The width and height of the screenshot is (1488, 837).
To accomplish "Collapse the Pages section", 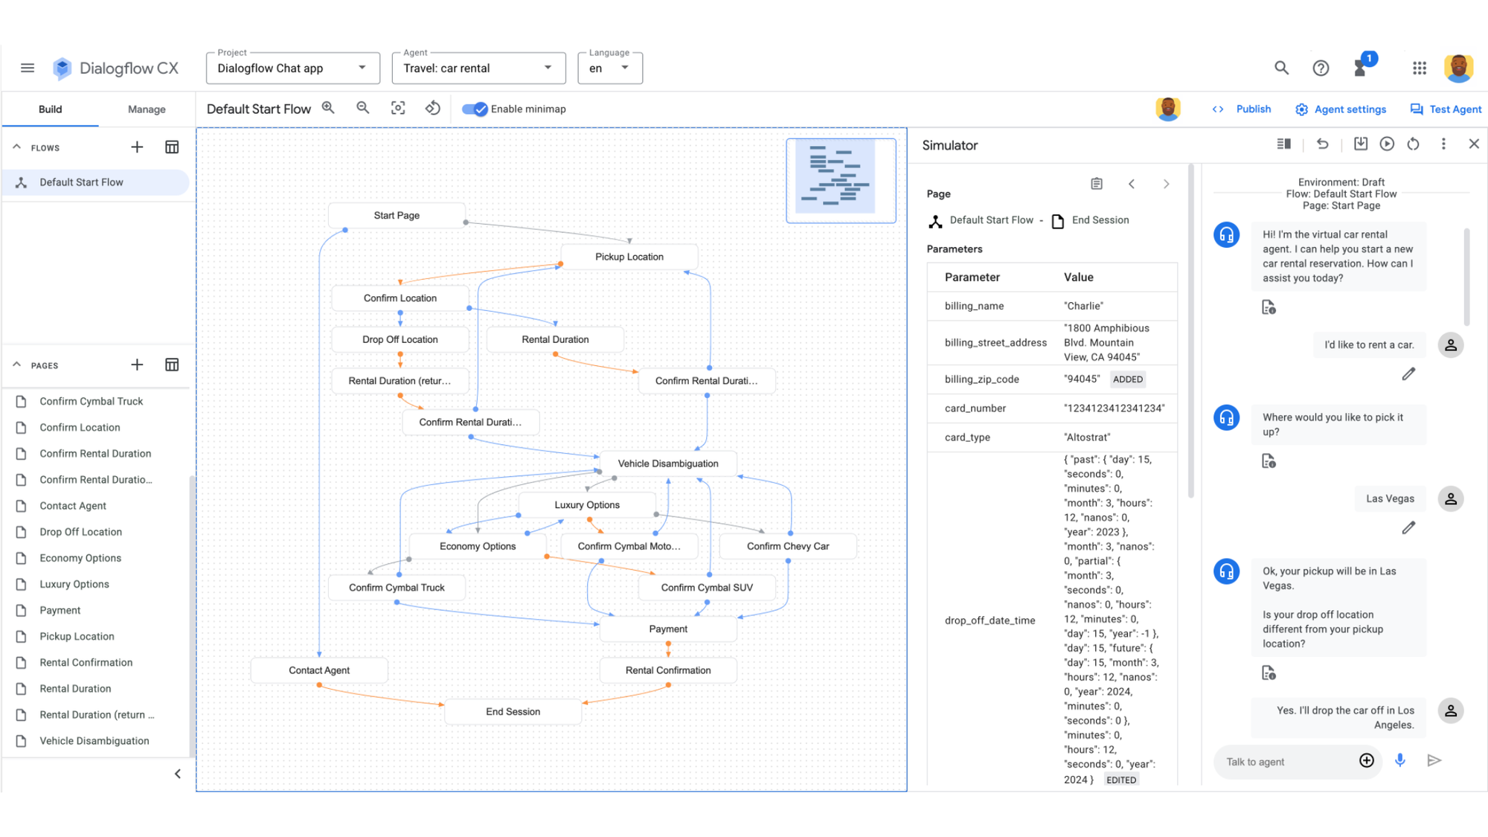I will tap(16, 365).
